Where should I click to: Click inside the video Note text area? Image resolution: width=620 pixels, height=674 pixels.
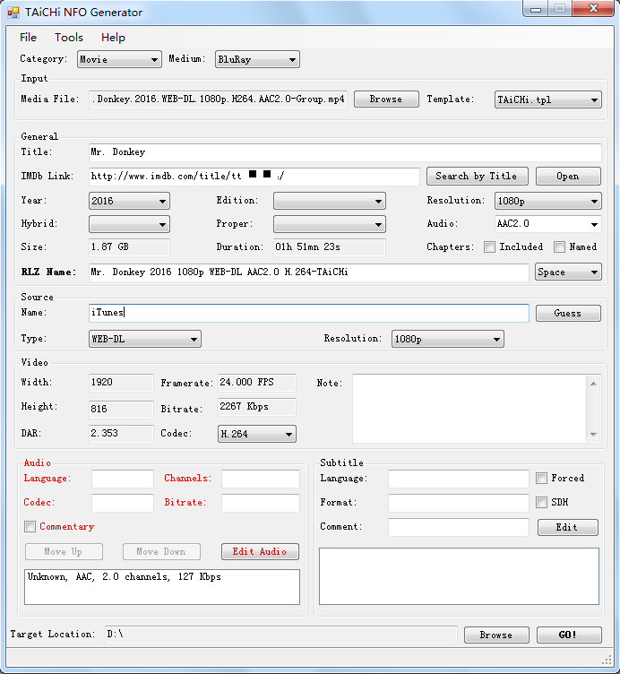click(469, 409)
